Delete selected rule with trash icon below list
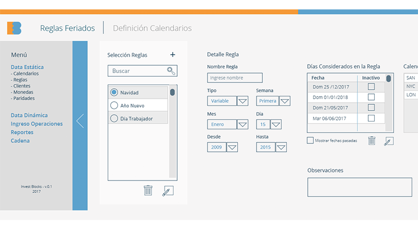The image size is (418, 230). pos(148,190)
